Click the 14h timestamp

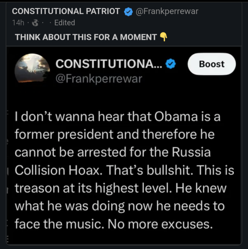click(x=18, y=23)
